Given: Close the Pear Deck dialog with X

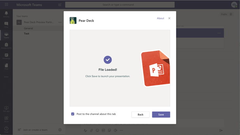Looking at the screenshot, I should coord(169,18).
